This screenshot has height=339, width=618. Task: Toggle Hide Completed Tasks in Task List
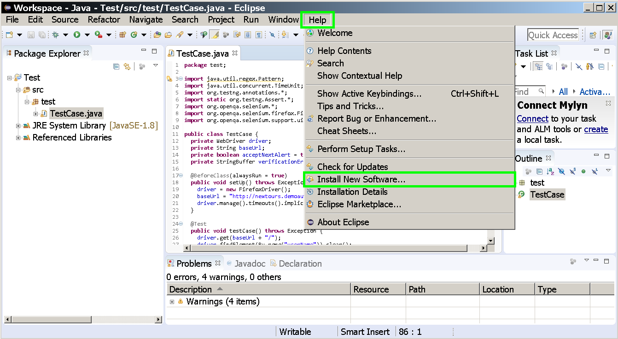pos(579,66)
